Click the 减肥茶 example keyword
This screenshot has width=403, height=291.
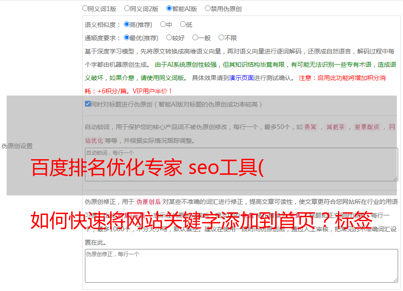coord(336,127)
